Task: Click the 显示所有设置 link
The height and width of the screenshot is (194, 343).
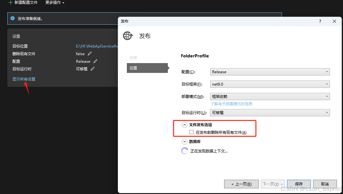Action: [x=24, y=79]
